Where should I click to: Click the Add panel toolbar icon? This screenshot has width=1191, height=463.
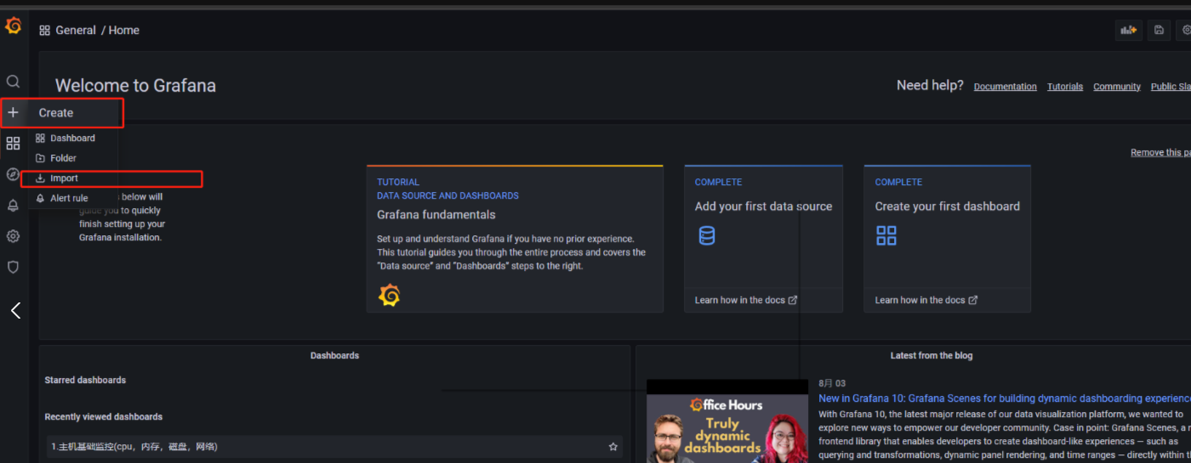pyautogui.click(x=1129, y=30)
